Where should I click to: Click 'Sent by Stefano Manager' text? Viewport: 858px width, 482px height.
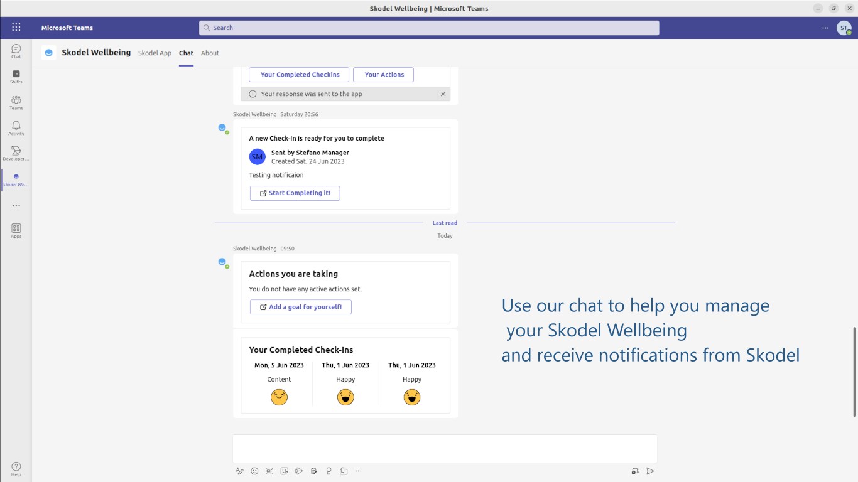(310, 153)
